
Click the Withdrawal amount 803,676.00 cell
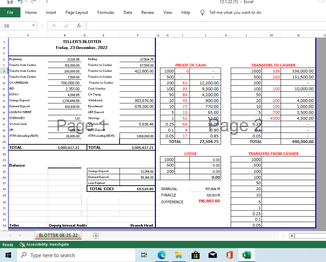point(137,101)
